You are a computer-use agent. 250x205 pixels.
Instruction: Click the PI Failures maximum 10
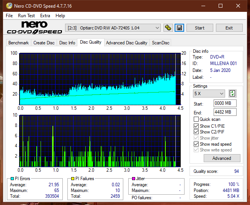click(118, 190)
